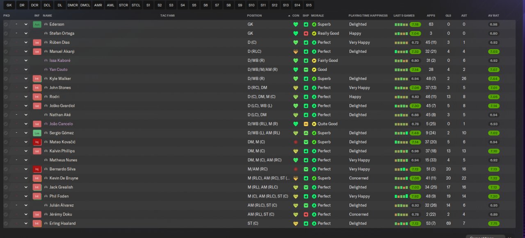525x238 pixels.
Task: Tick the selection circle for Rodri
Action: coord(6,97)
